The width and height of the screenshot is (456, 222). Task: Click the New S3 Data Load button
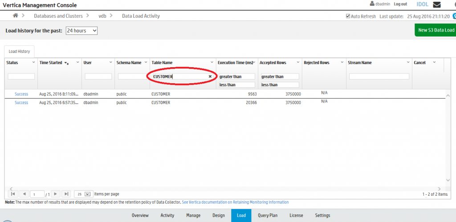coord(436,30)
